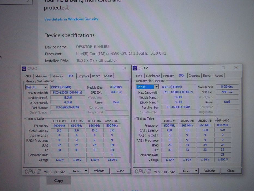Minimize the right CPU-Z window

pos(211,68)
